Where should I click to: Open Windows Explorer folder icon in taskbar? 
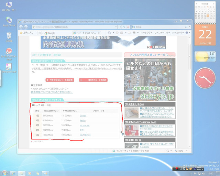22,174
